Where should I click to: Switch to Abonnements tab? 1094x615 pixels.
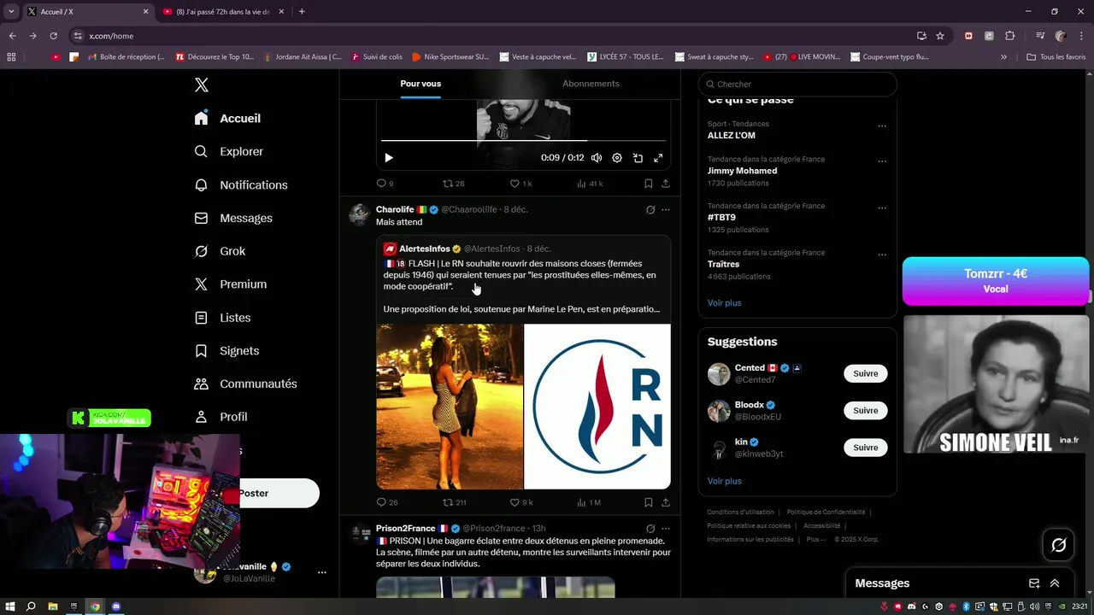click(591, 84)
